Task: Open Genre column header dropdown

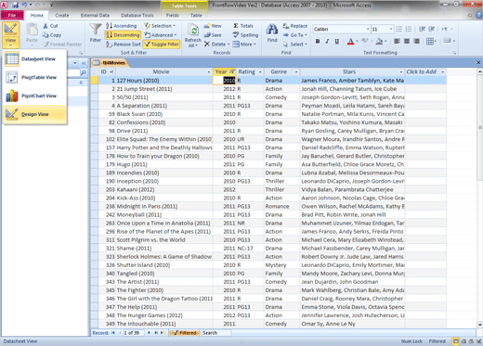Action: 296,72
